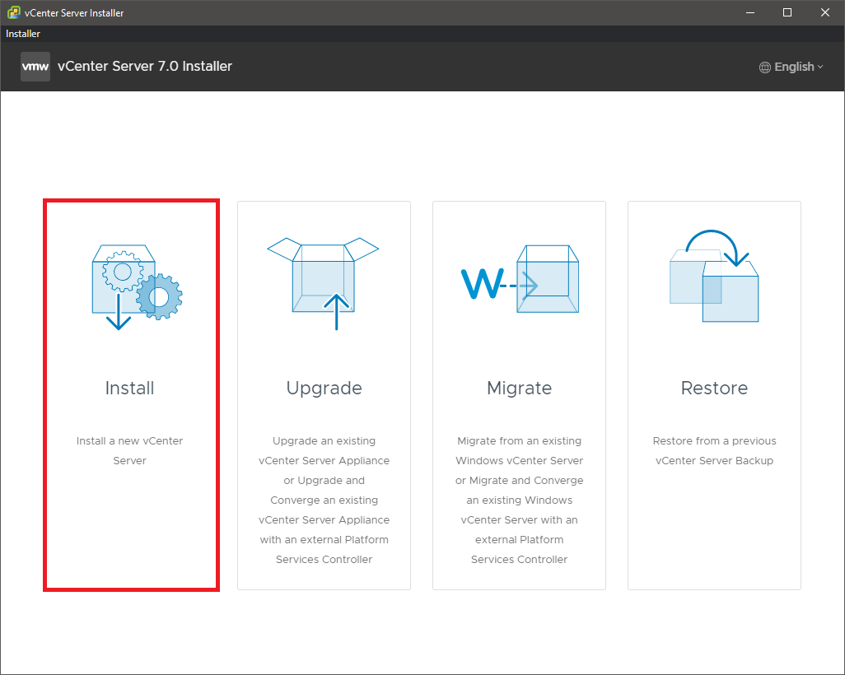Screen dimensions: 845x675
Task: Click the Upgrade vCenter Server Appliance description
Action: (x=324, y=500)
